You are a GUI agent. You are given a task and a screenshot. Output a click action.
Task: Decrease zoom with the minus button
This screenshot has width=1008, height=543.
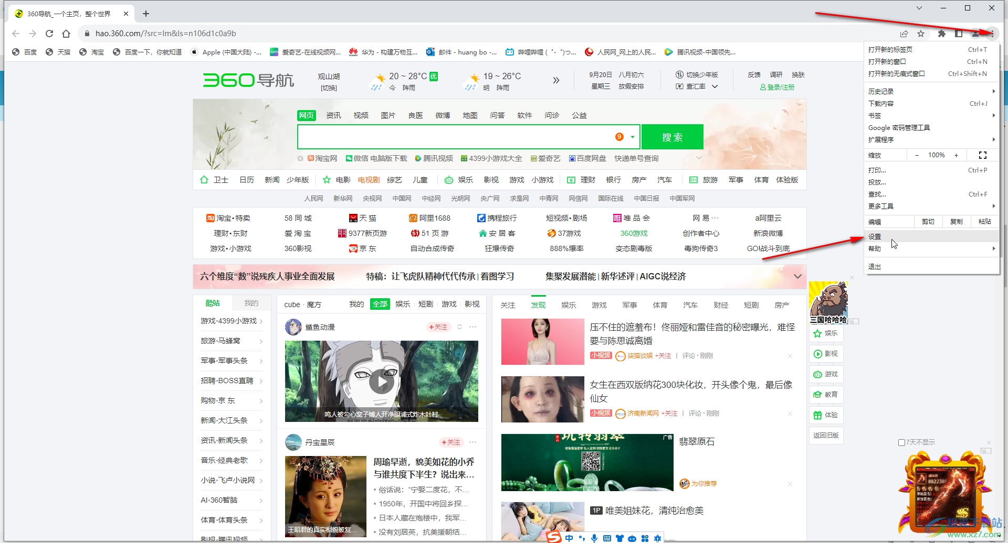coord(917,155)
